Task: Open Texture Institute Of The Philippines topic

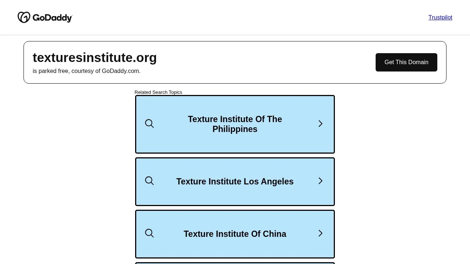Action: tap(235, 124)
